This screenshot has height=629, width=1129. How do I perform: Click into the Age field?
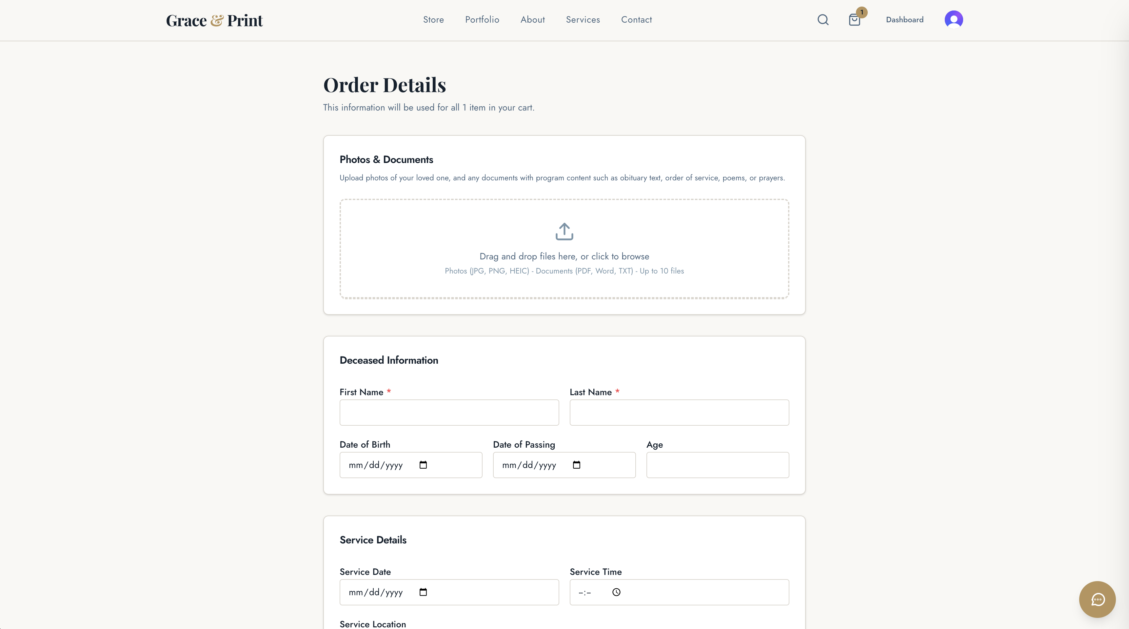[718, 465]
